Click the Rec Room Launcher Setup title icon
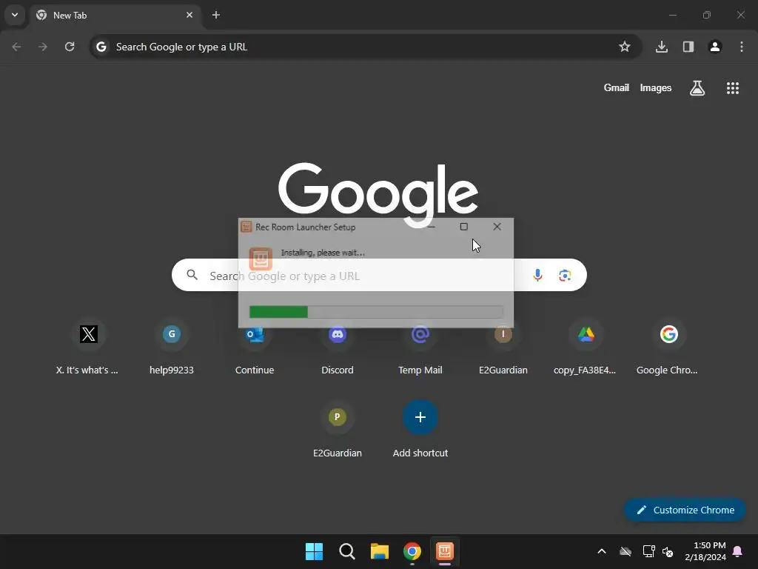This screenshot has height=569, width=758. point(246,227)
